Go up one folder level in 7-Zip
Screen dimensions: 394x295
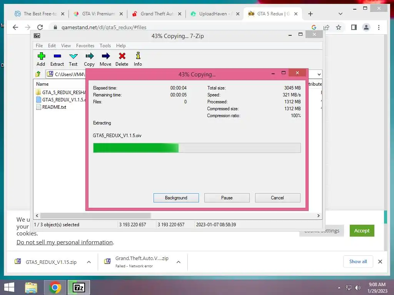tap(38, 74)
